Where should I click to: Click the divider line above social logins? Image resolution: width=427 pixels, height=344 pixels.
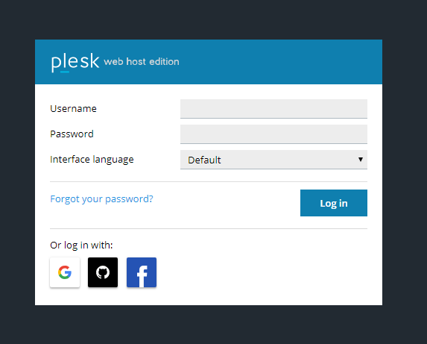209,228
